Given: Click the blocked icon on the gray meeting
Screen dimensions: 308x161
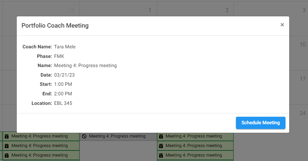Looking at the screenshot, I should coord(84,136).
